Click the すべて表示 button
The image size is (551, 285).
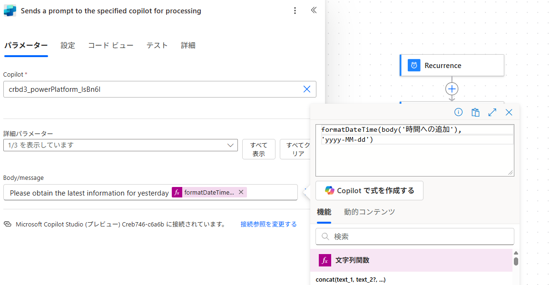tap(259, 149)
